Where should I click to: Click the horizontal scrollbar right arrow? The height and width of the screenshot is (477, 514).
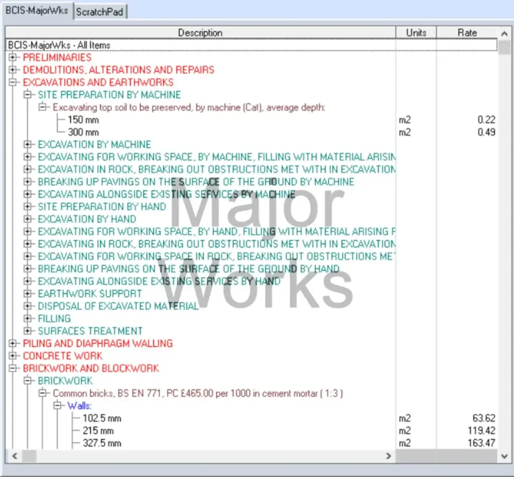(389, 456)
